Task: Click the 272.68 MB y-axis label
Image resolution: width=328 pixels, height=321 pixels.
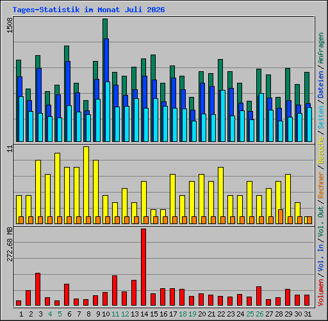Action: (x=10, y=244)
